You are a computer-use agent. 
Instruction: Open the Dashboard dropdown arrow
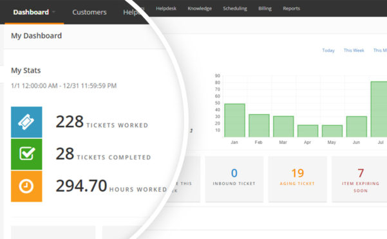[53, 12]
